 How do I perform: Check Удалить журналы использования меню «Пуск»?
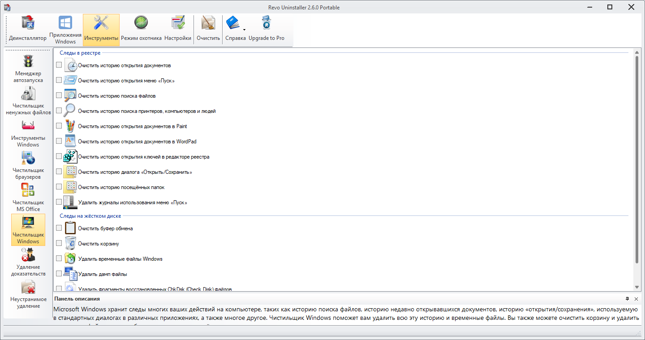click(59, 202)
